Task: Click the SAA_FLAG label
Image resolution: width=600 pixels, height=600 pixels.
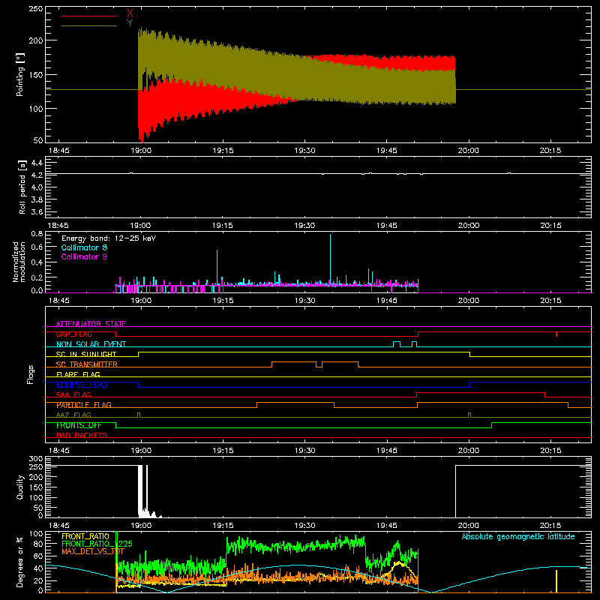Action: point(73,394)
